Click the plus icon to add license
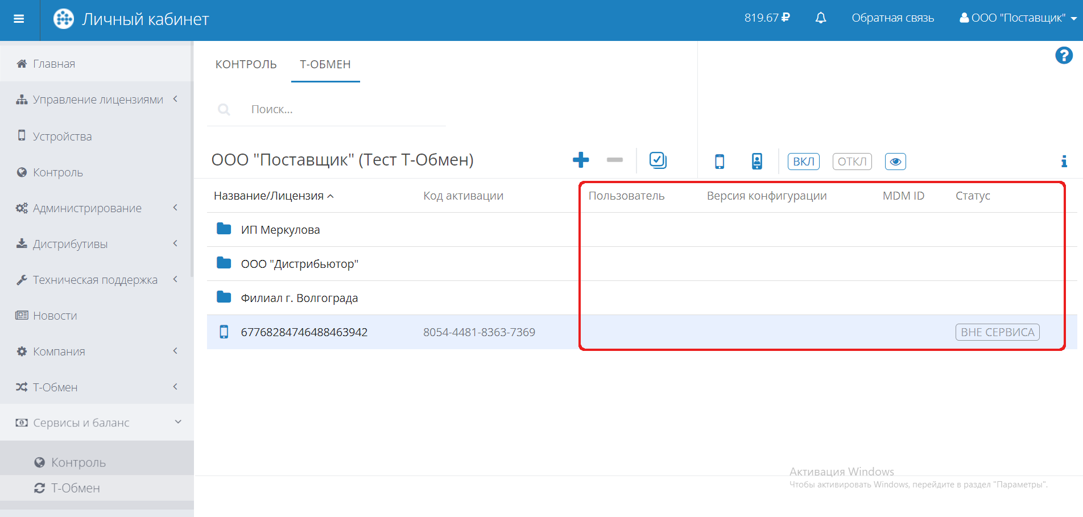Viewport: 1083px width, 517px height. [x=580, y=160]
